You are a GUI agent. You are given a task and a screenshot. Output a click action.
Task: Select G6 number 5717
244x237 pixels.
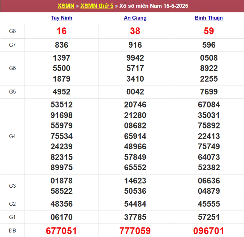point(135,68)
